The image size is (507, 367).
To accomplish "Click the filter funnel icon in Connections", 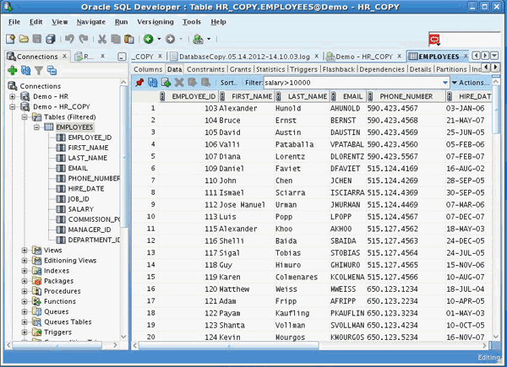I will point(38,71).
